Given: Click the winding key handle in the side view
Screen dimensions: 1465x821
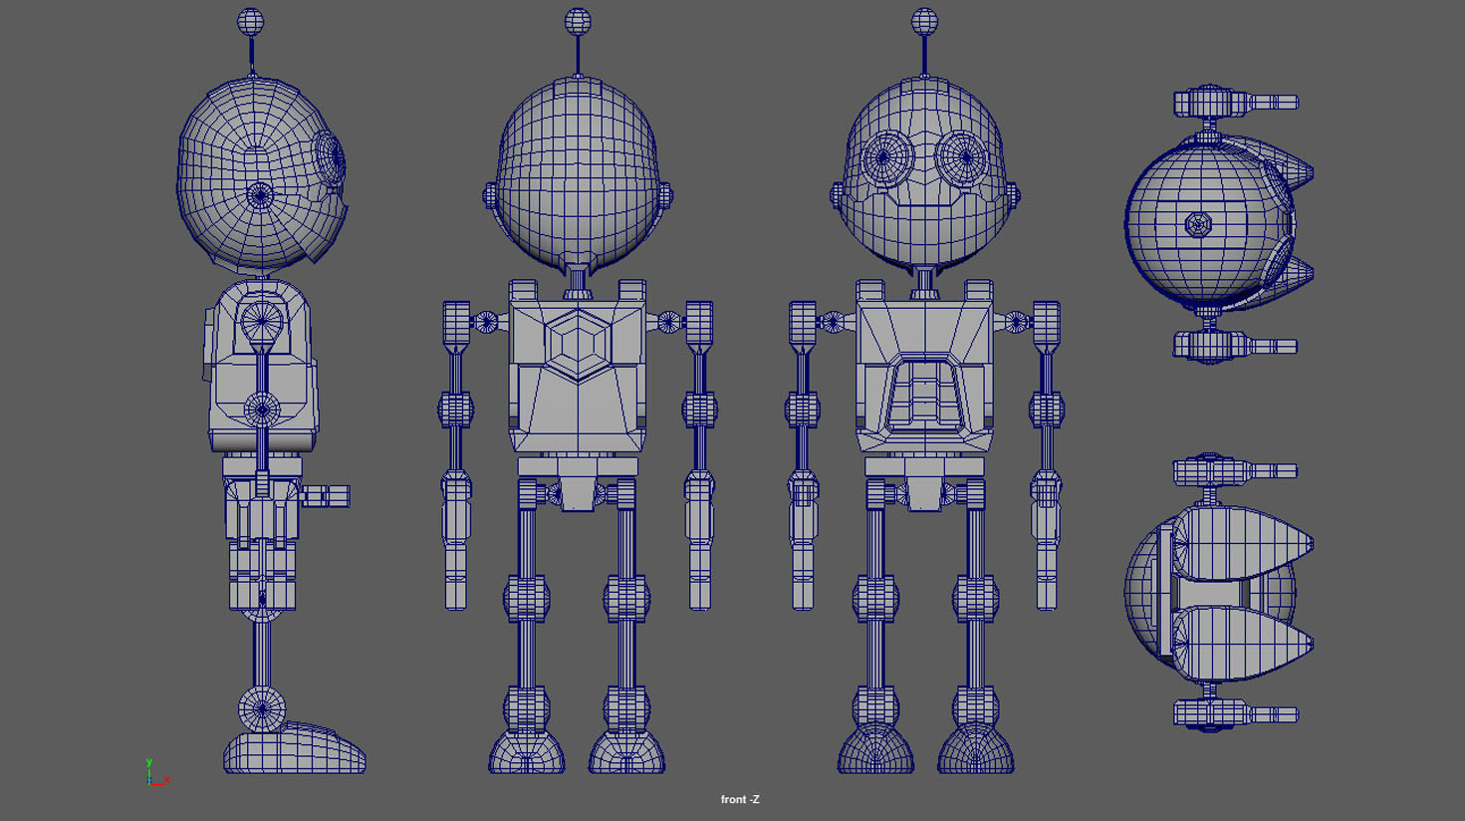Looking at the screenshot, I should coord(327,495).
